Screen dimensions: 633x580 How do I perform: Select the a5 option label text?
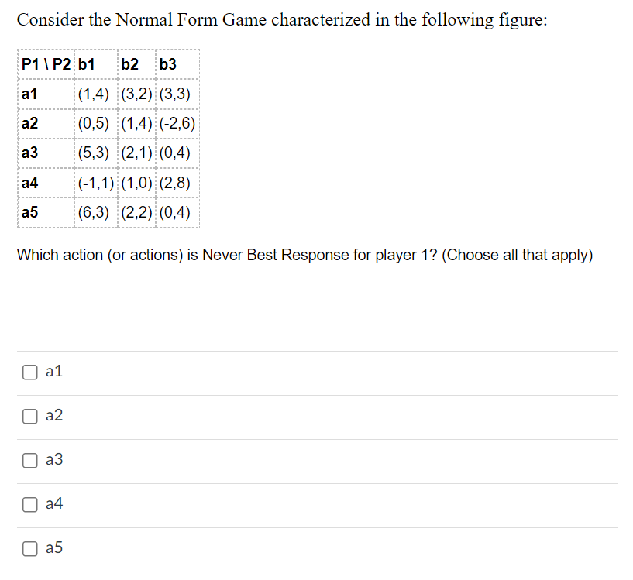[53, 547]
